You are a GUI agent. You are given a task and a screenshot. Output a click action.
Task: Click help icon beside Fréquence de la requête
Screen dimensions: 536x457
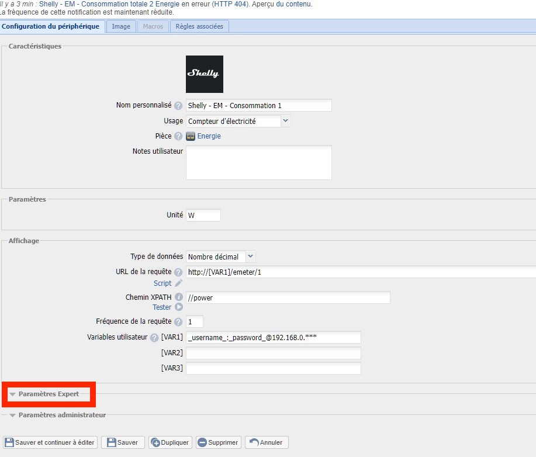click(x=178, y=321)
